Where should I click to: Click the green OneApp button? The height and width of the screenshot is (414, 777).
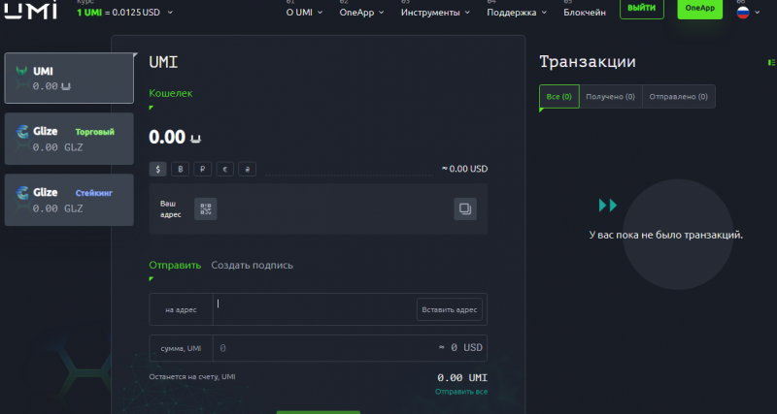click(x=699, y=9)
